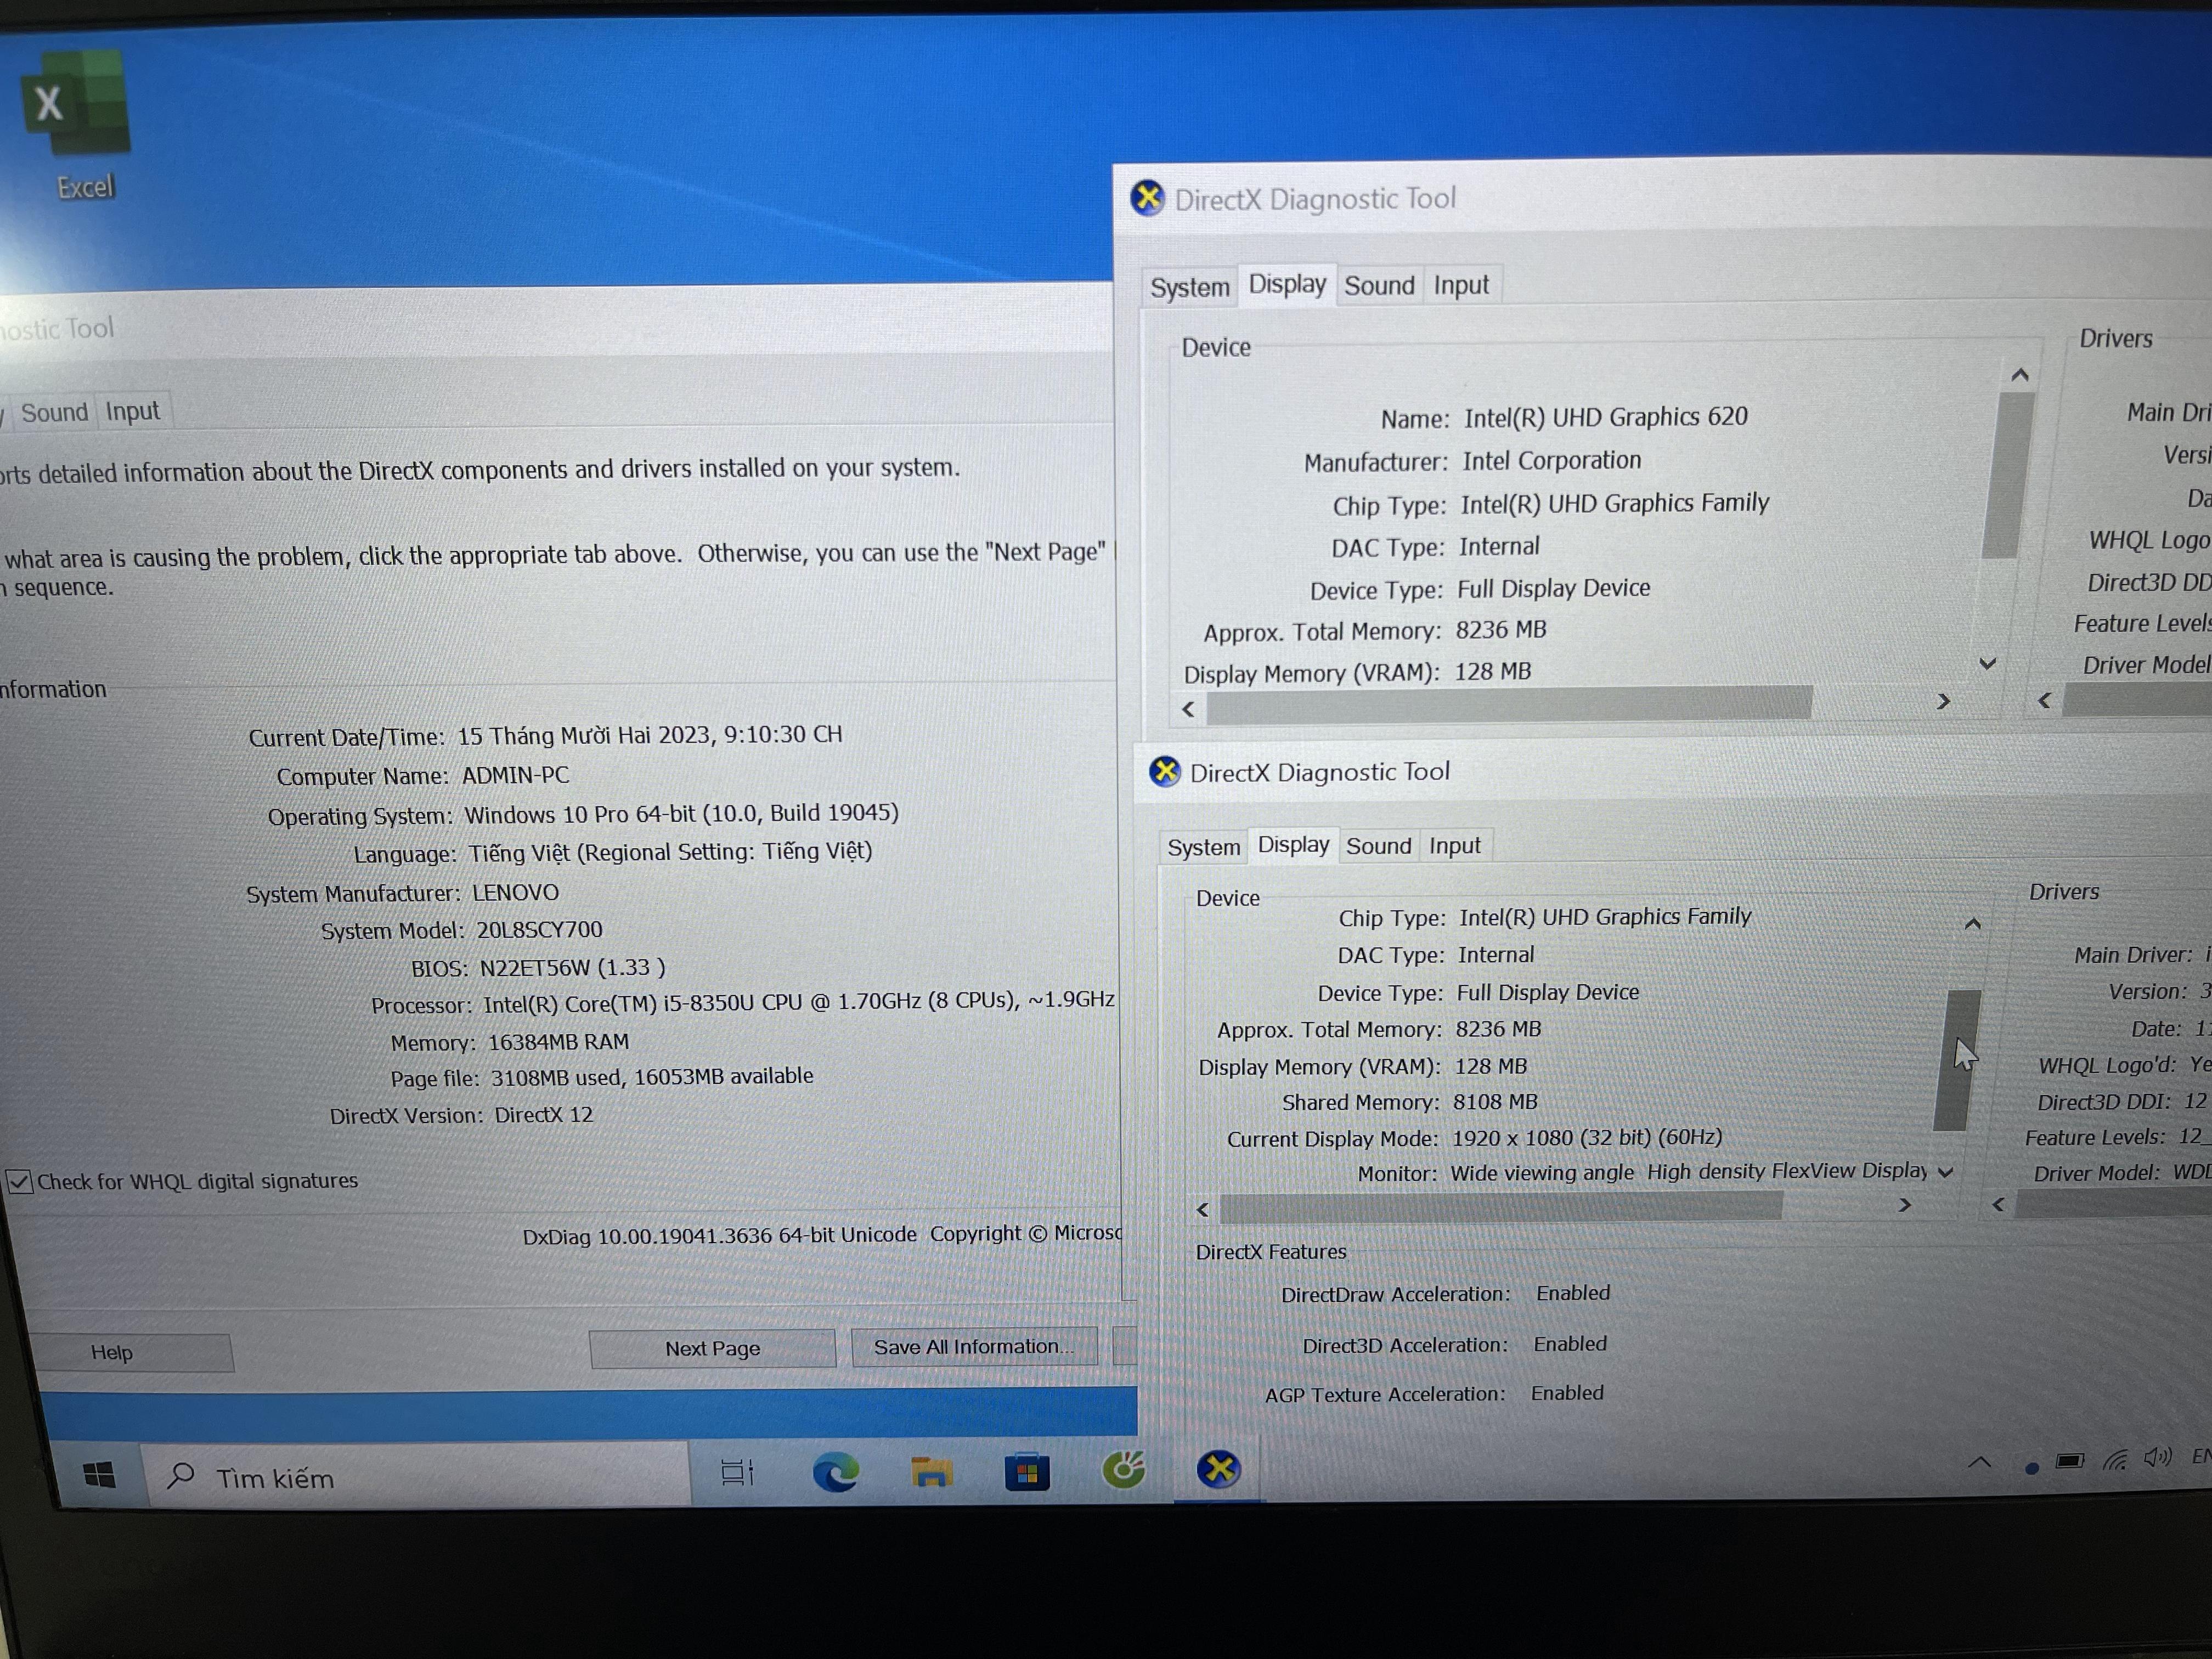The image size is (2212, 1659).
Task: Open Sound tab in upper DirectX window
Action: tap(1379, 285)
